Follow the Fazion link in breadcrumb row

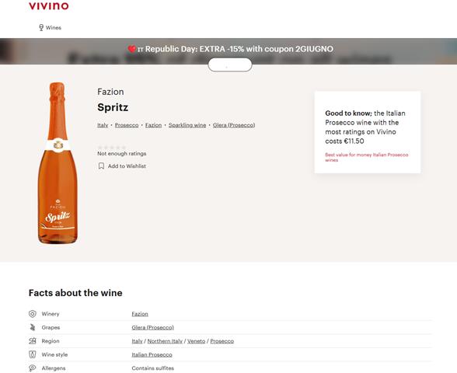pos(153,125)
